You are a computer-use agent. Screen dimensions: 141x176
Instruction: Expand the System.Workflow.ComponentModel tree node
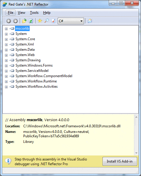click(6, 76)
